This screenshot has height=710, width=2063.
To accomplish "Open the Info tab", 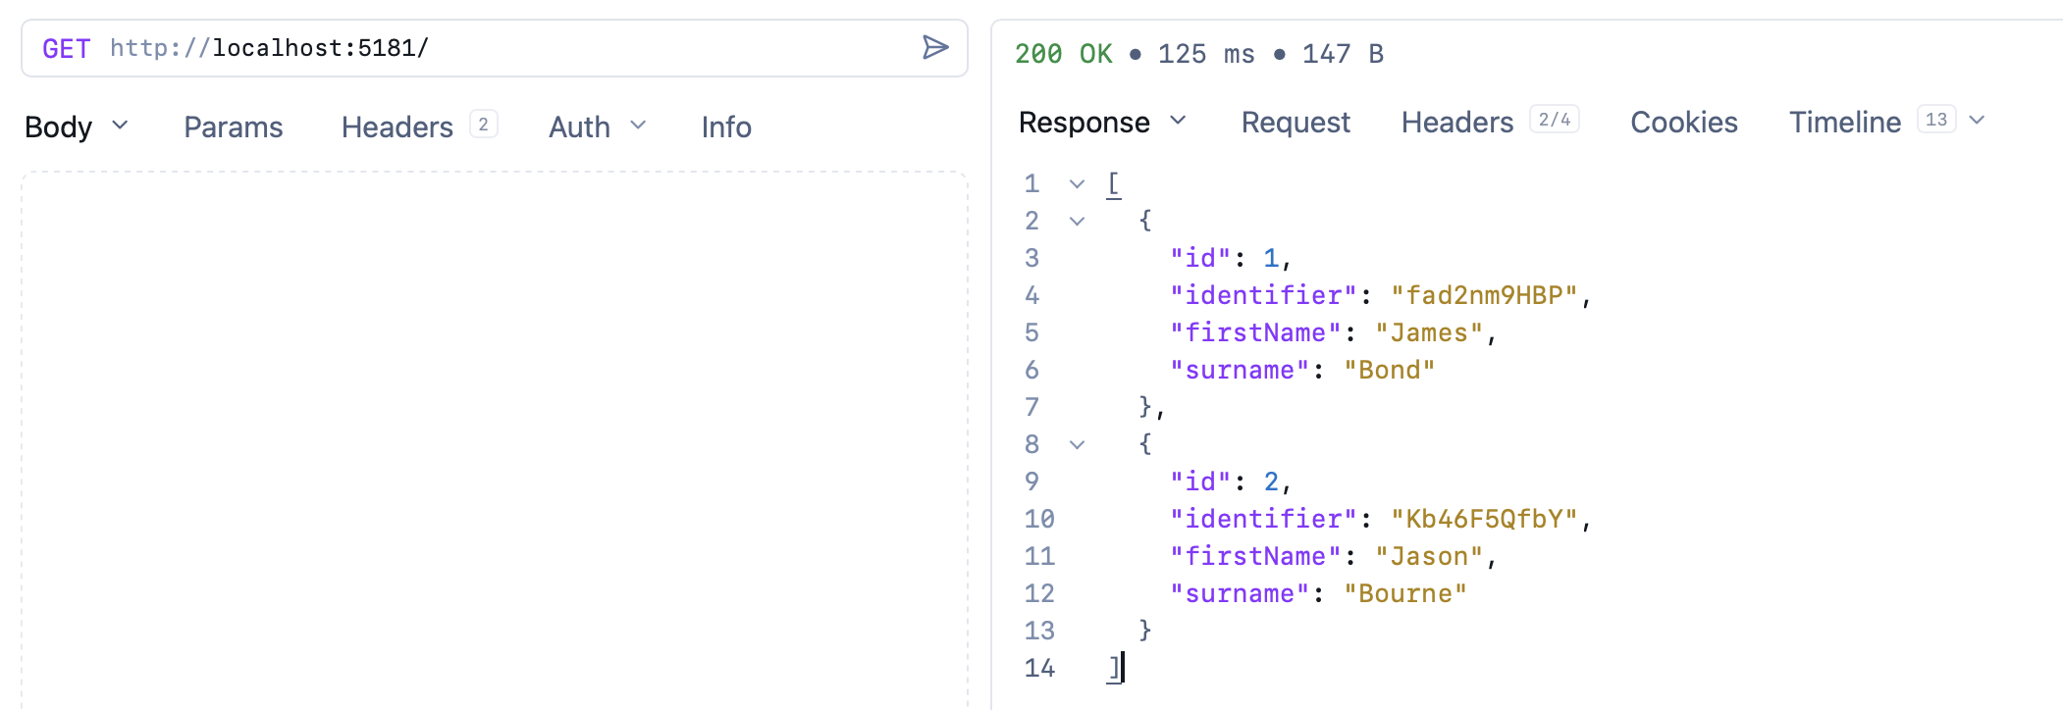I will (726, 127).
